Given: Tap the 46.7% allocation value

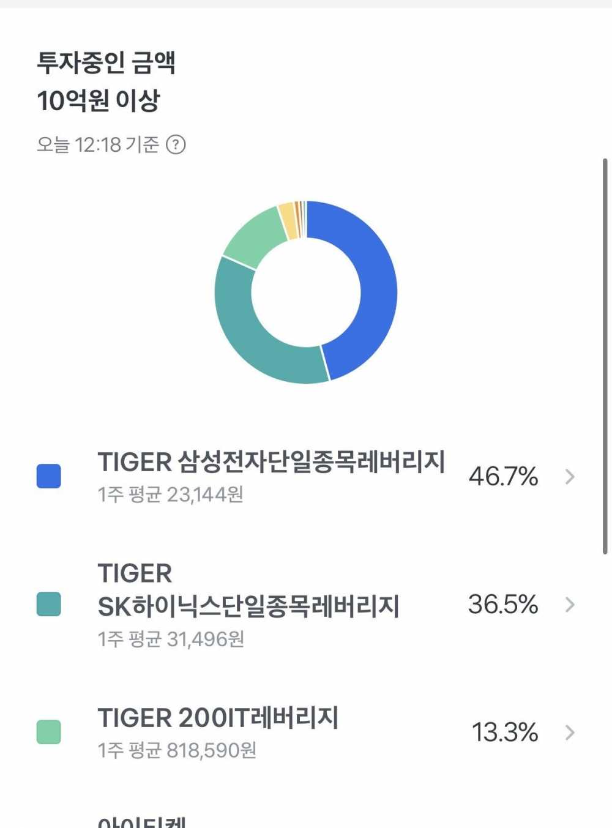Looking at the screenshot, I should pos(503,476).
